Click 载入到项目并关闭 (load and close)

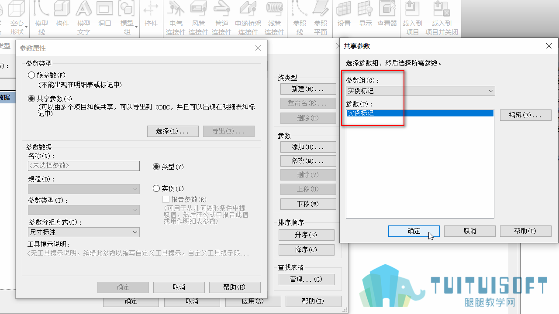[x=442, y=18]
